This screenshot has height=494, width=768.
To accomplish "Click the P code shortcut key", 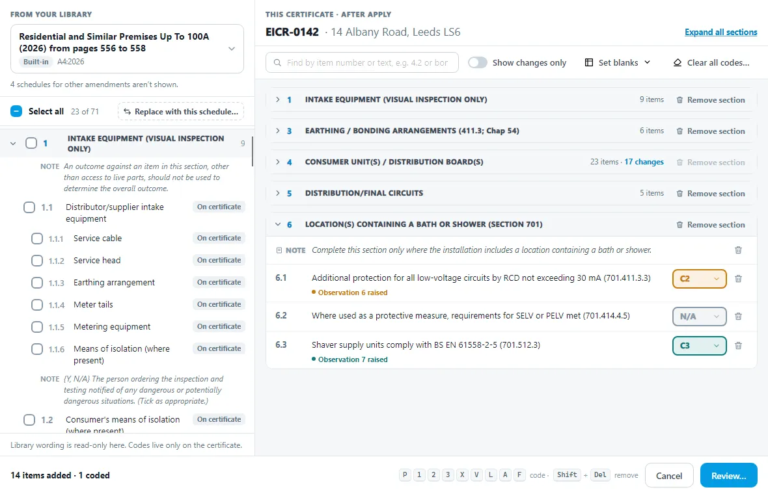I will click(x=405, y=475).
